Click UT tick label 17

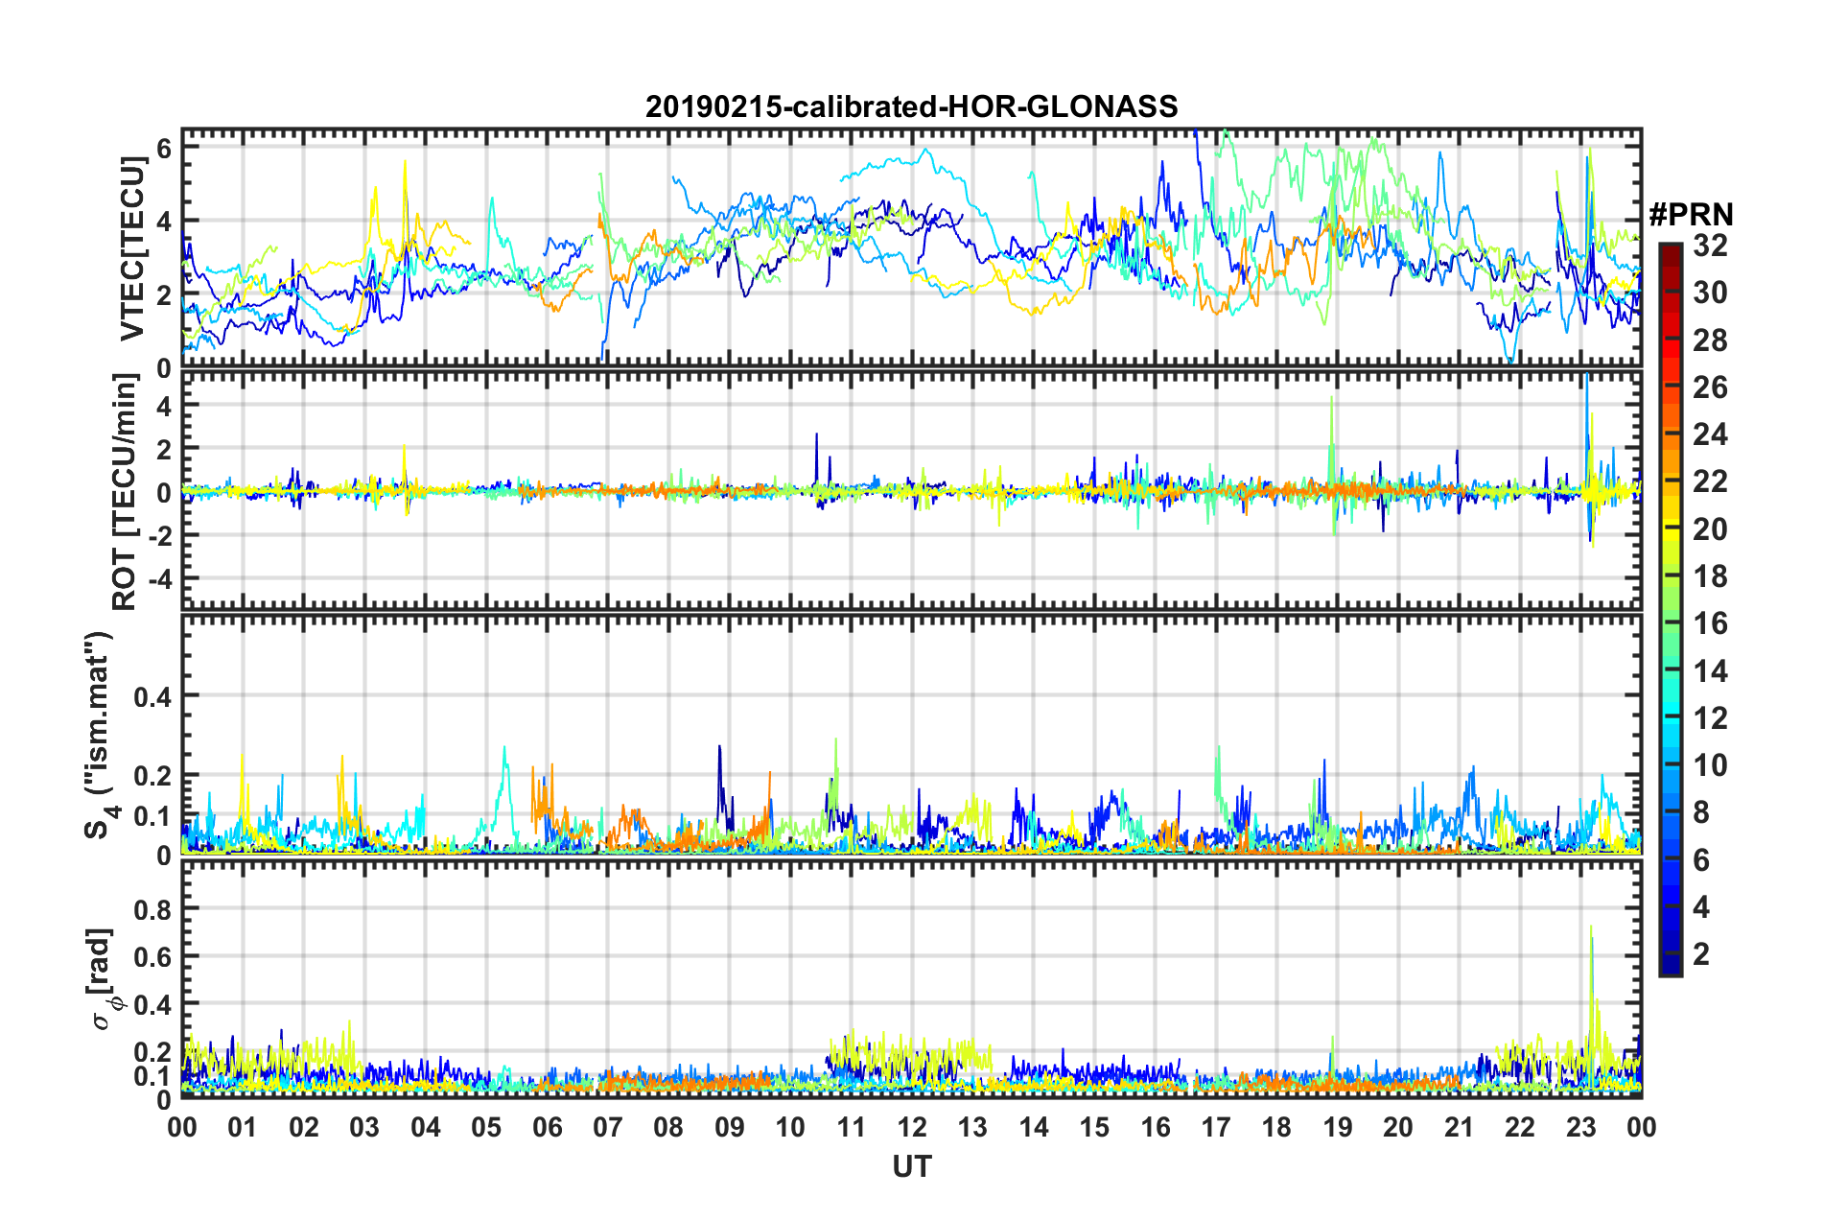(1216, 1127)
